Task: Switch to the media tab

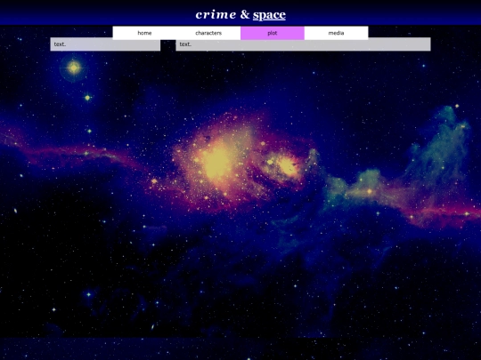Action: point(336,33)
